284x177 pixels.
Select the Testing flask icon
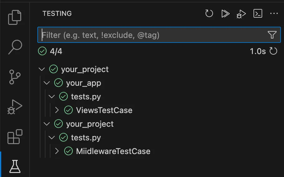point(15,166)
